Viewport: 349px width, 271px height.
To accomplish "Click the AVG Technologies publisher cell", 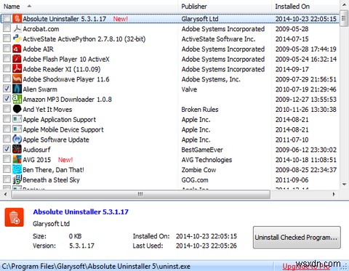I will [x=206, y=160].
